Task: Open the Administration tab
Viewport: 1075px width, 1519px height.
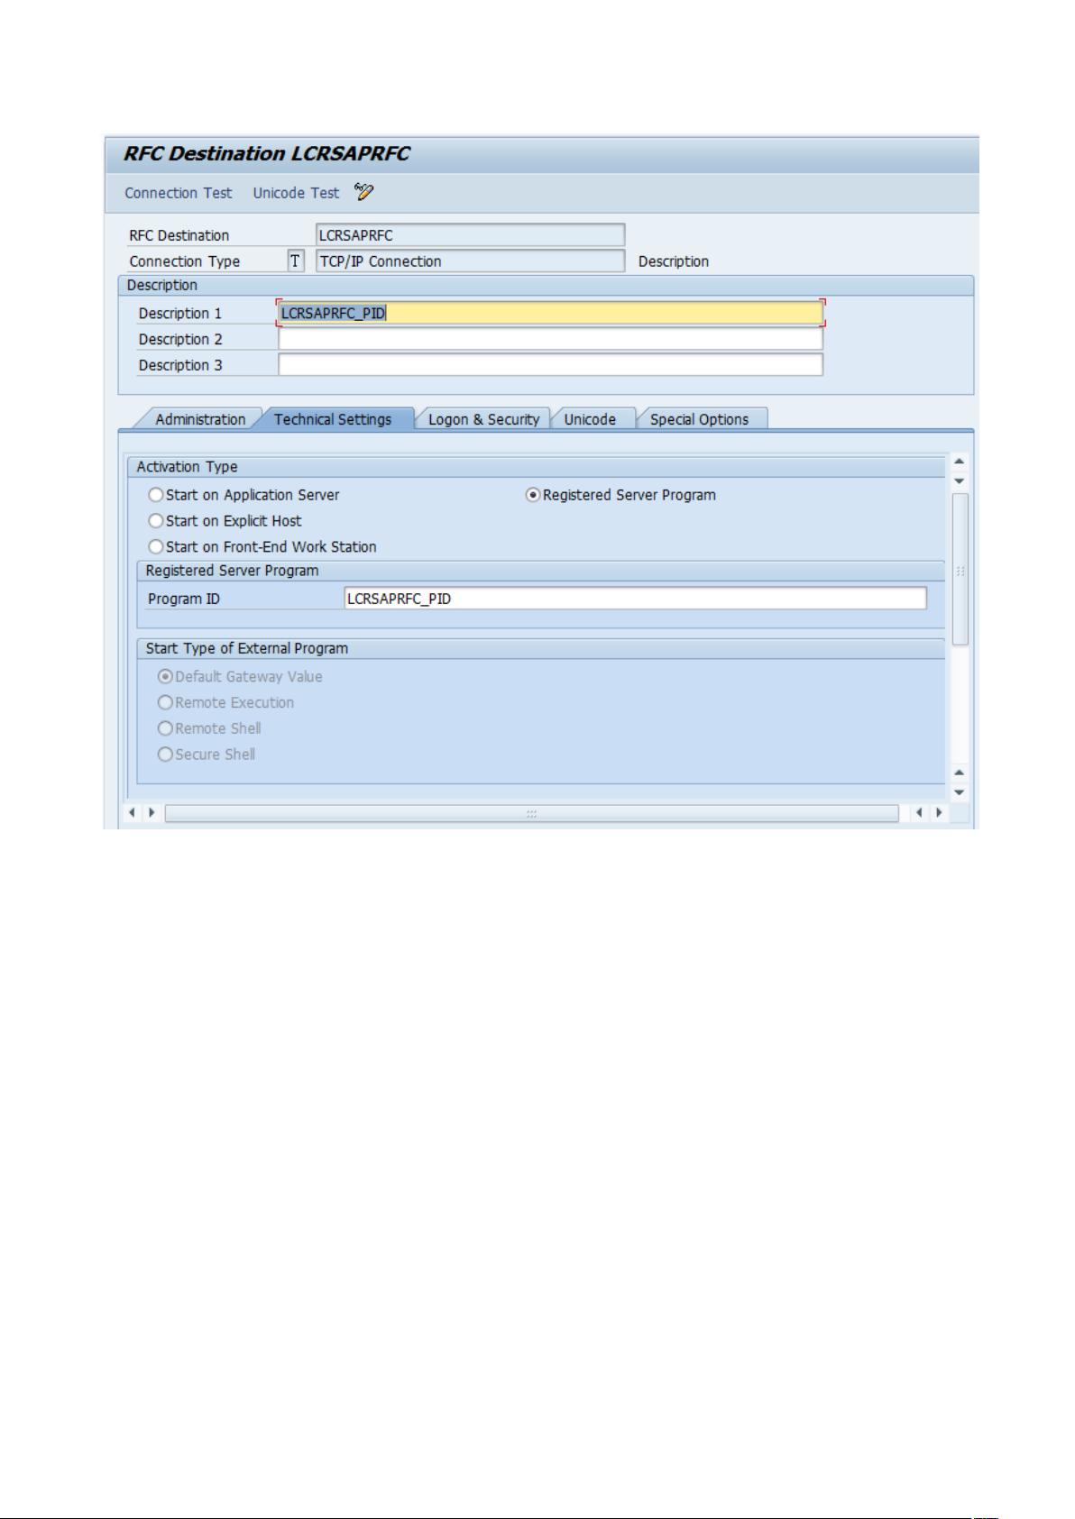Action: point(200,419)
